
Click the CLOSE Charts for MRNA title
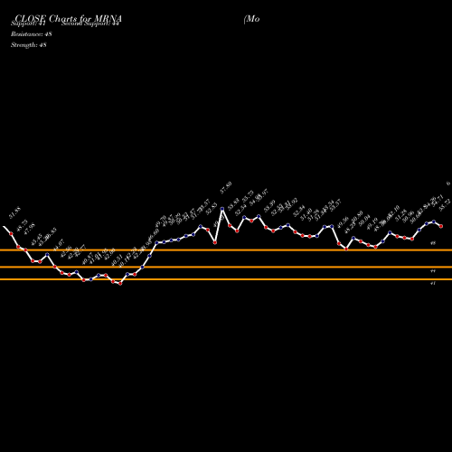click(69, 19)
